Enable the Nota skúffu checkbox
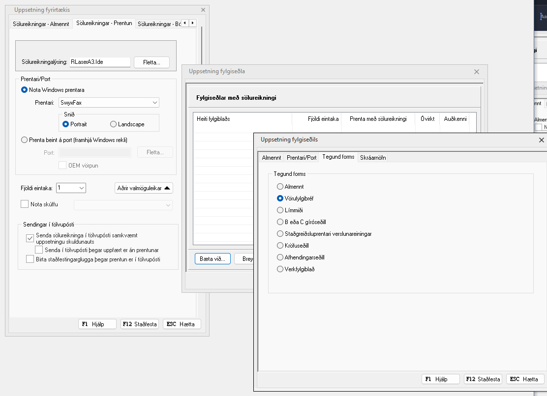The height and width of the screenshot is (396, 547). click(25, 204)
